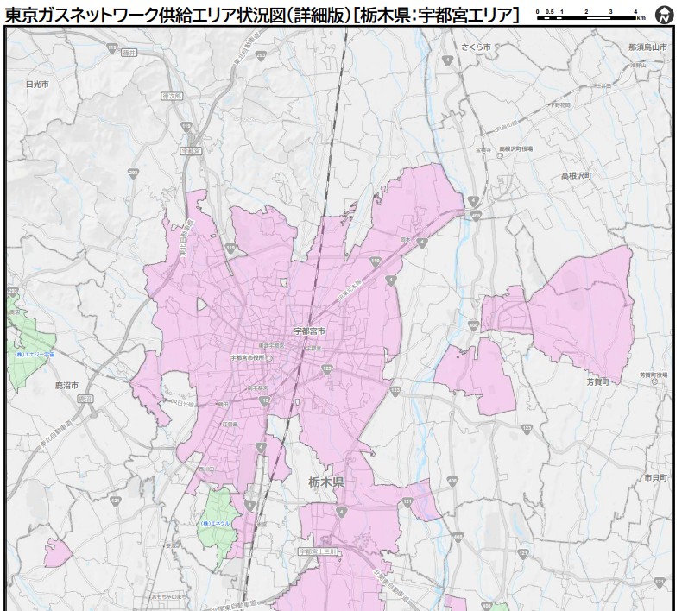Click the 鶴田 station label
Image resolution: width=682 pixels, height=611 pixels.
(x=223, y=404)
